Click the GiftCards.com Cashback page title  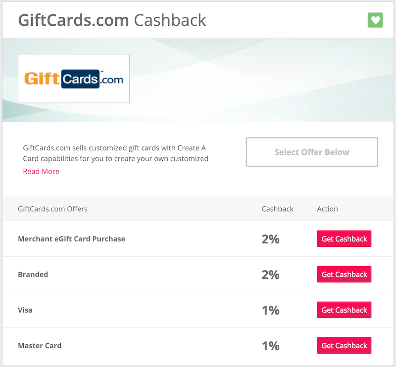[x=112, y=20]
